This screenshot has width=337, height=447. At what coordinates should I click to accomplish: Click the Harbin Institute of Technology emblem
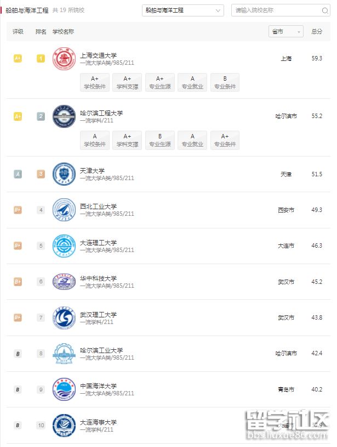click(64, 354)
